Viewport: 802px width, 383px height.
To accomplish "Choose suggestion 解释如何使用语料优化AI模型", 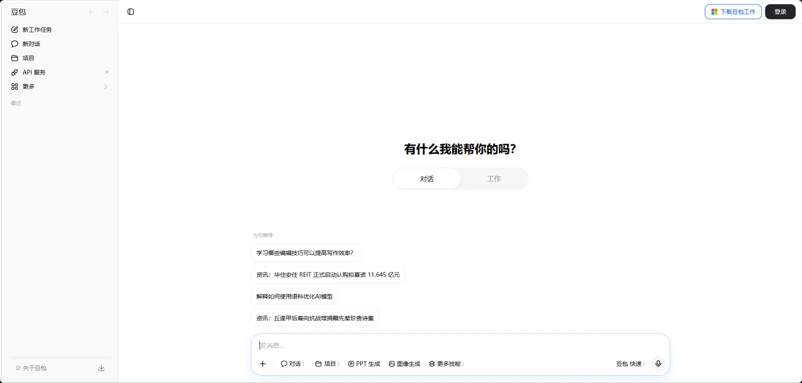I will [x=294, y=296].
